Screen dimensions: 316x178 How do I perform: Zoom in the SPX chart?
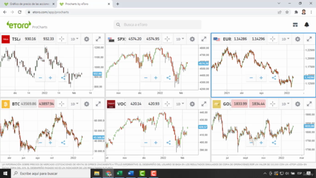pos(156,78)
